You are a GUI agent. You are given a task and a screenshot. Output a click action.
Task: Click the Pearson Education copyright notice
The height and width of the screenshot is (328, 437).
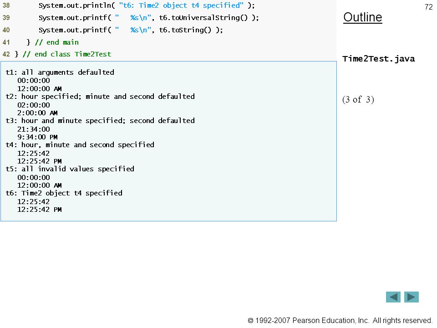point(340,321)
